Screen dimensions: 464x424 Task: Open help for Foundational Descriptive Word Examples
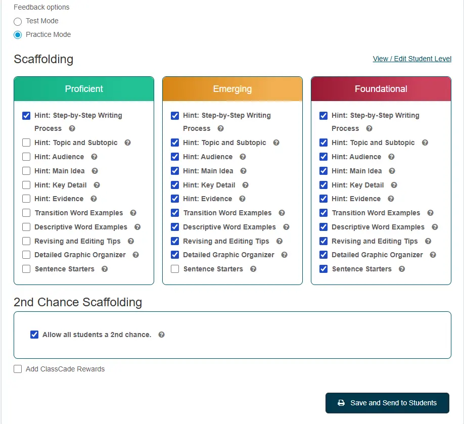435,227
